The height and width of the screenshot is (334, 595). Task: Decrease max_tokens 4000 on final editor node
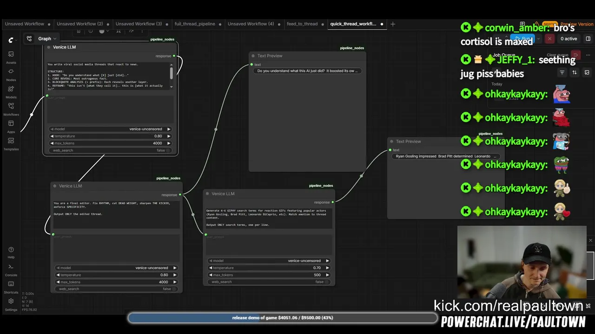tap(58, 282)
